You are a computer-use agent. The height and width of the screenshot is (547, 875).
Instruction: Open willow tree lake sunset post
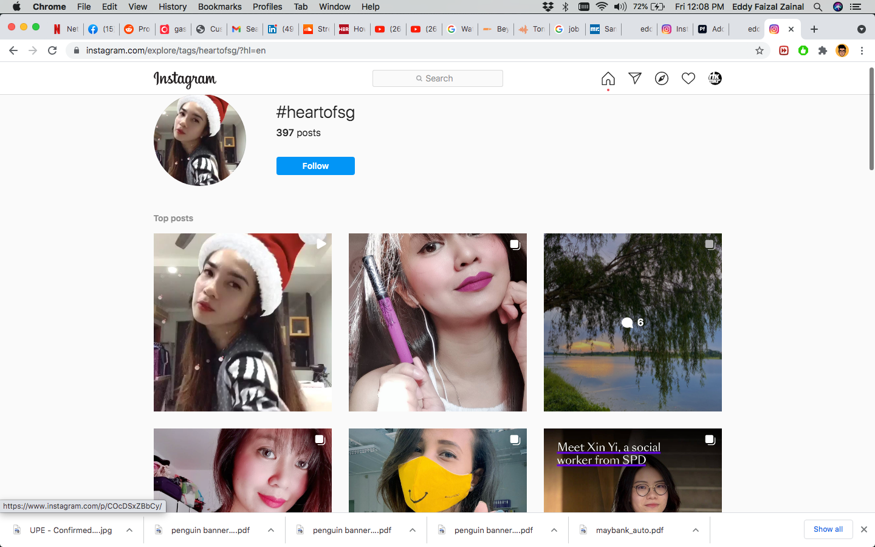pos(633,322)
